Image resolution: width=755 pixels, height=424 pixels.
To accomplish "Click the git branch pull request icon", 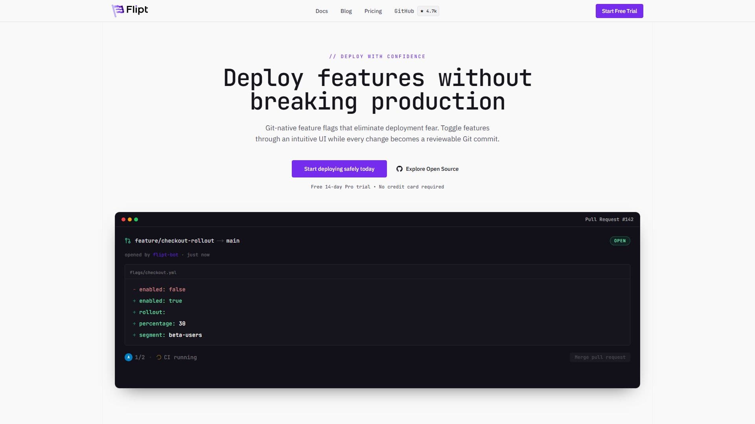I will [x=128, y=241].
